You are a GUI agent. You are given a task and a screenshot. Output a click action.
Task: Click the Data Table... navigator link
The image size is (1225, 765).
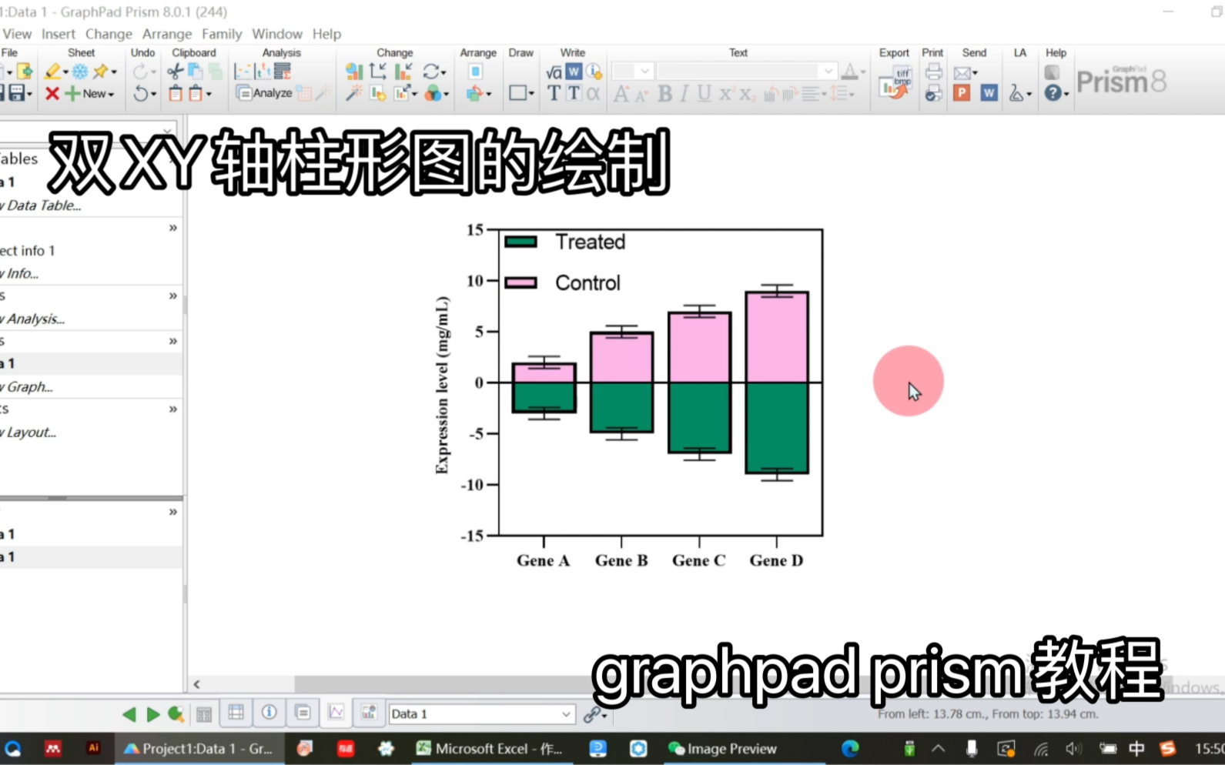42,205
